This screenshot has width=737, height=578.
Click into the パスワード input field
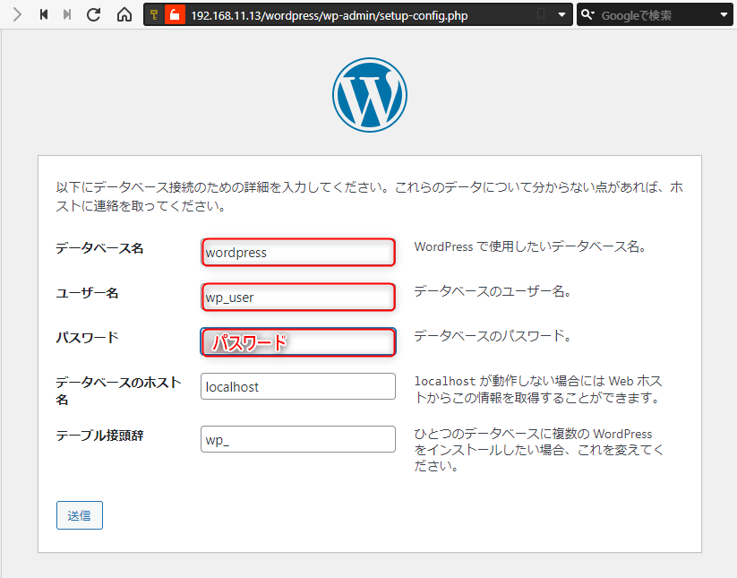coord(298,341)
